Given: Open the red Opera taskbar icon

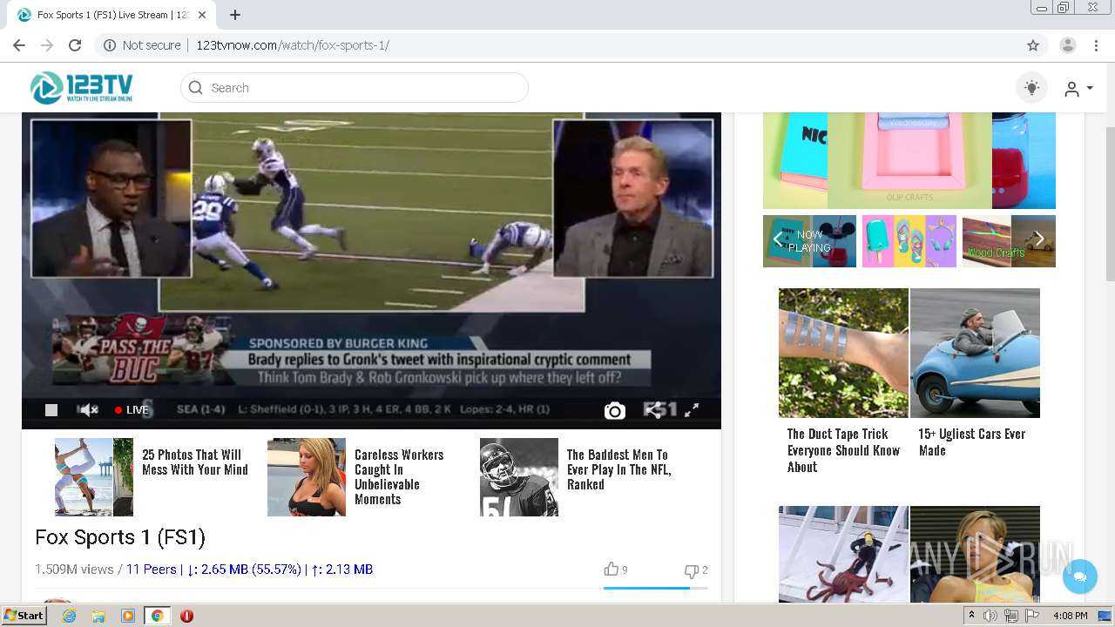Looking at the screenshot, I should click(x=186, y=616).
